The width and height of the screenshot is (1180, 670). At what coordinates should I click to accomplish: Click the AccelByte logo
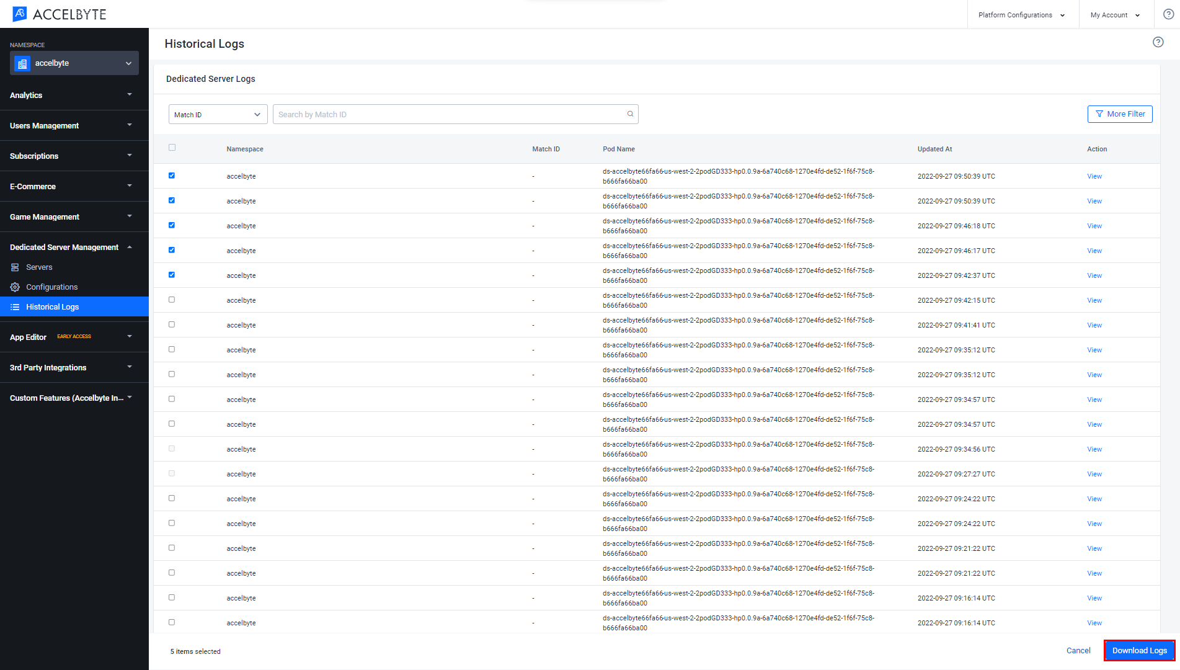click(x=60, y=14)
